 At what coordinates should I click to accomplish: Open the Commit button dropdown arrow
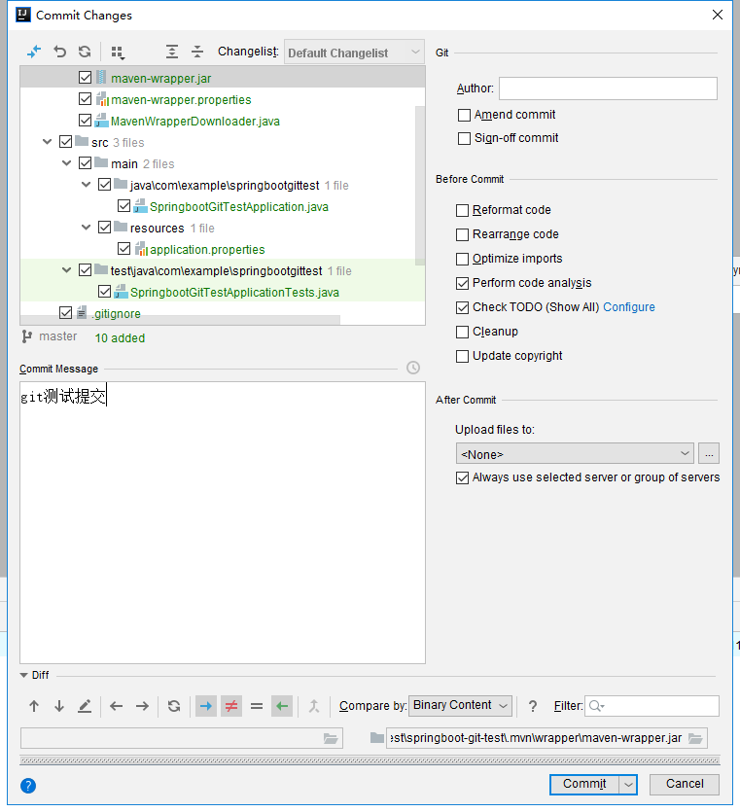coord(628,785)
